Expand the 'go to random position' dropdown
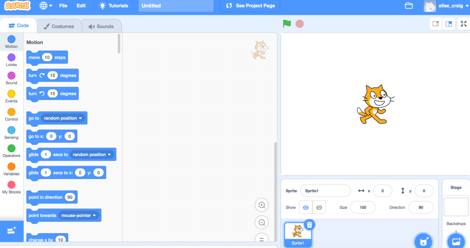The height and width of the screenshot is (248, 470). 80,118
